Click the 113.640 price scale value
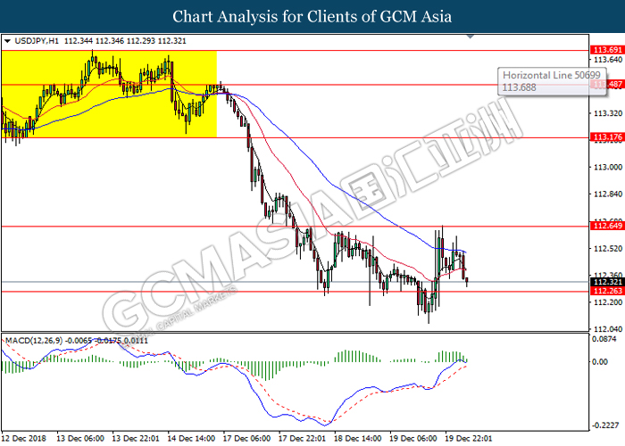625x446 pixels. click(x=608, y=60)
